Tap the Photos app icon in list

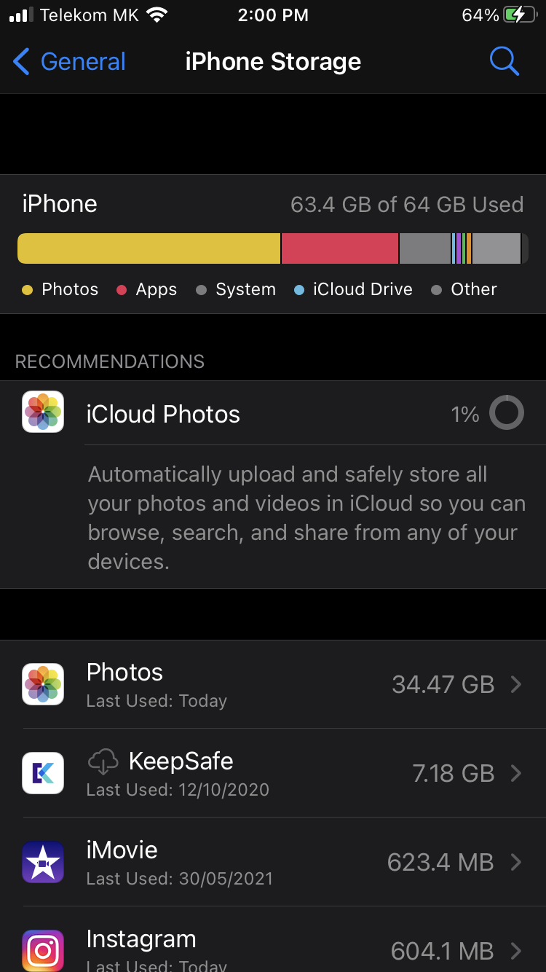coord(43,684)
